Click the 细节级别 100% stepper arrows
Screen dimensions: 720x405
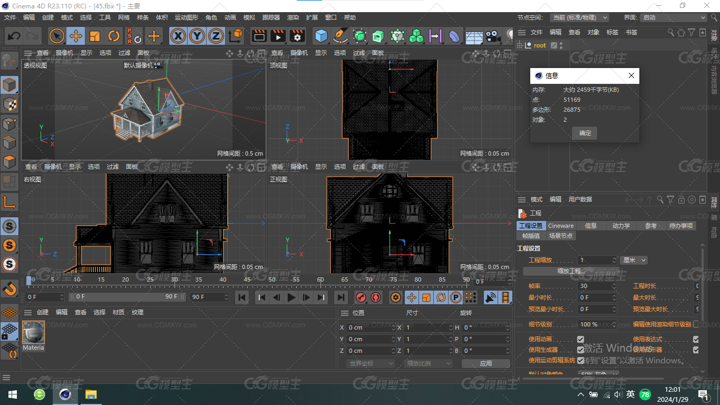614,324
